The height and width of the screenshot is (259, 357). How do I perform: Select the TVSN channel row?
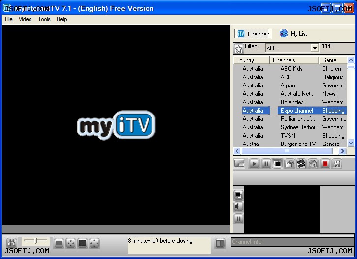click(290, 136)
